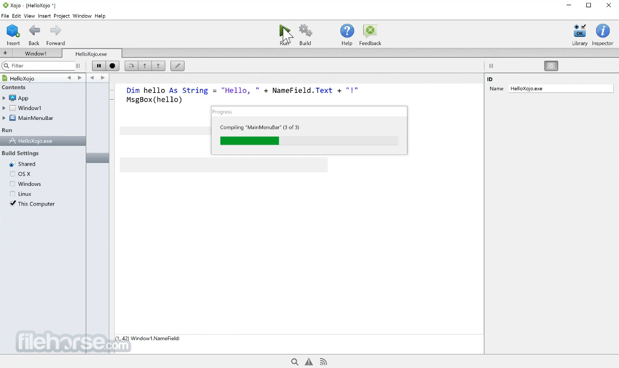The image size is (619, 368).
Task: Open the Window menu
Action: tap(82, 16)
